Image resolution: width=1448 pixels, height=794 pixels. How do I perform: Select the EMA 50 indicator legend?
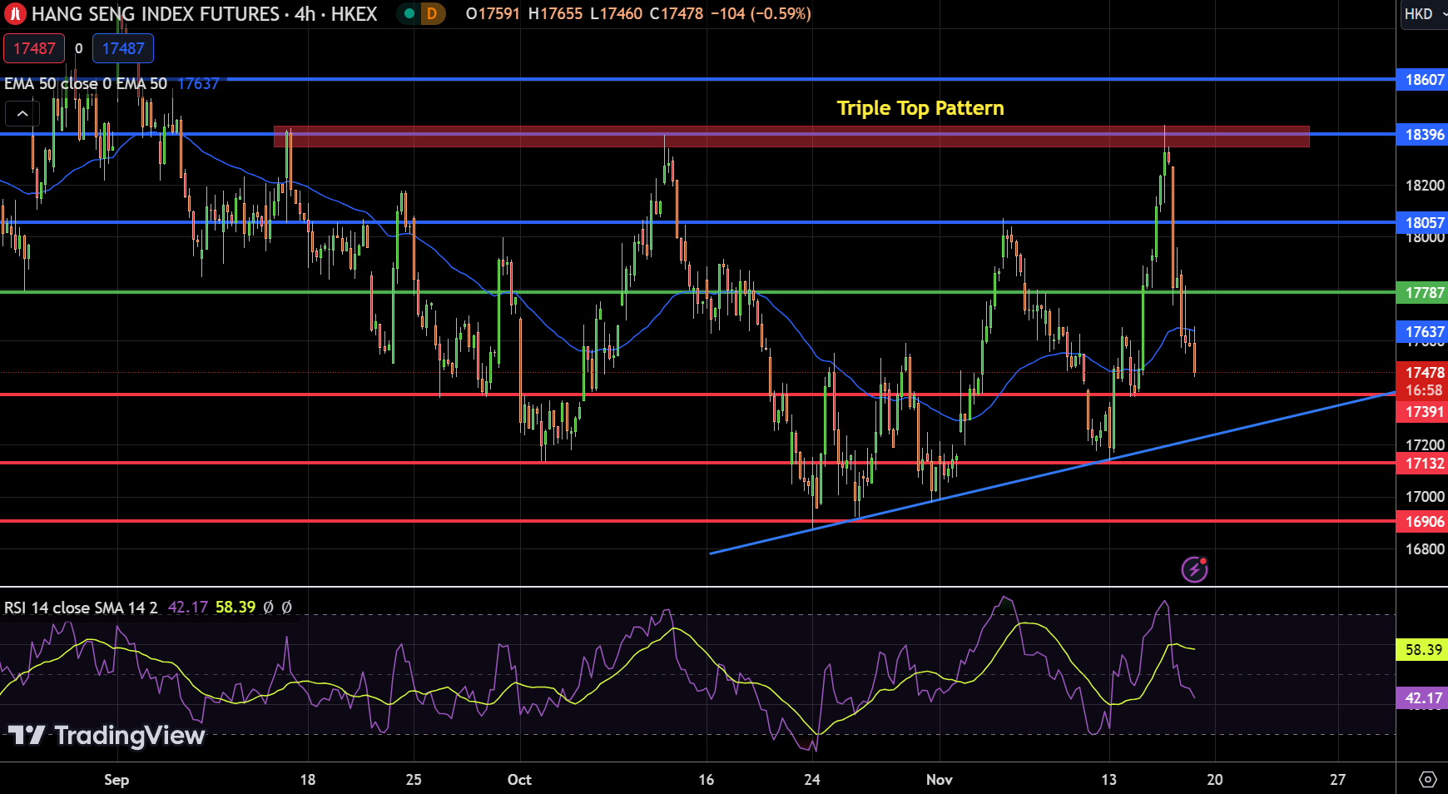(x=86, y=83)
